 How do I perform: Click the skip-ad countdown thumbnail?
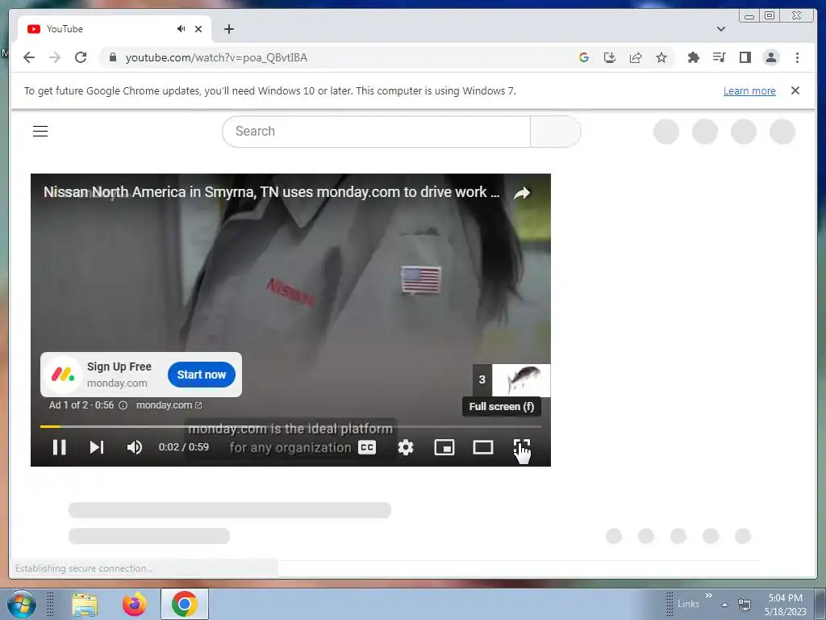[x=511, y=379]
